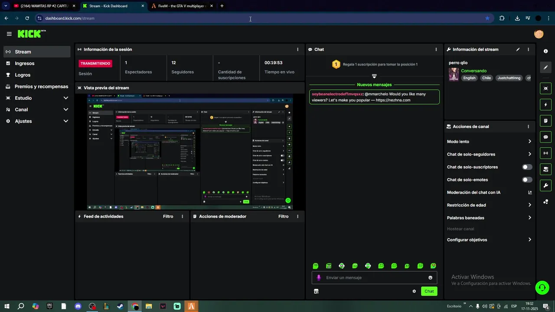
Task: Send message with the green Chat button
Action: click(429, 291)
